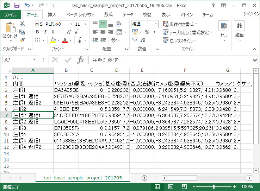Click the Format Painter brush icon
Screen dimensions: 260x191
(x=22, y=40)
